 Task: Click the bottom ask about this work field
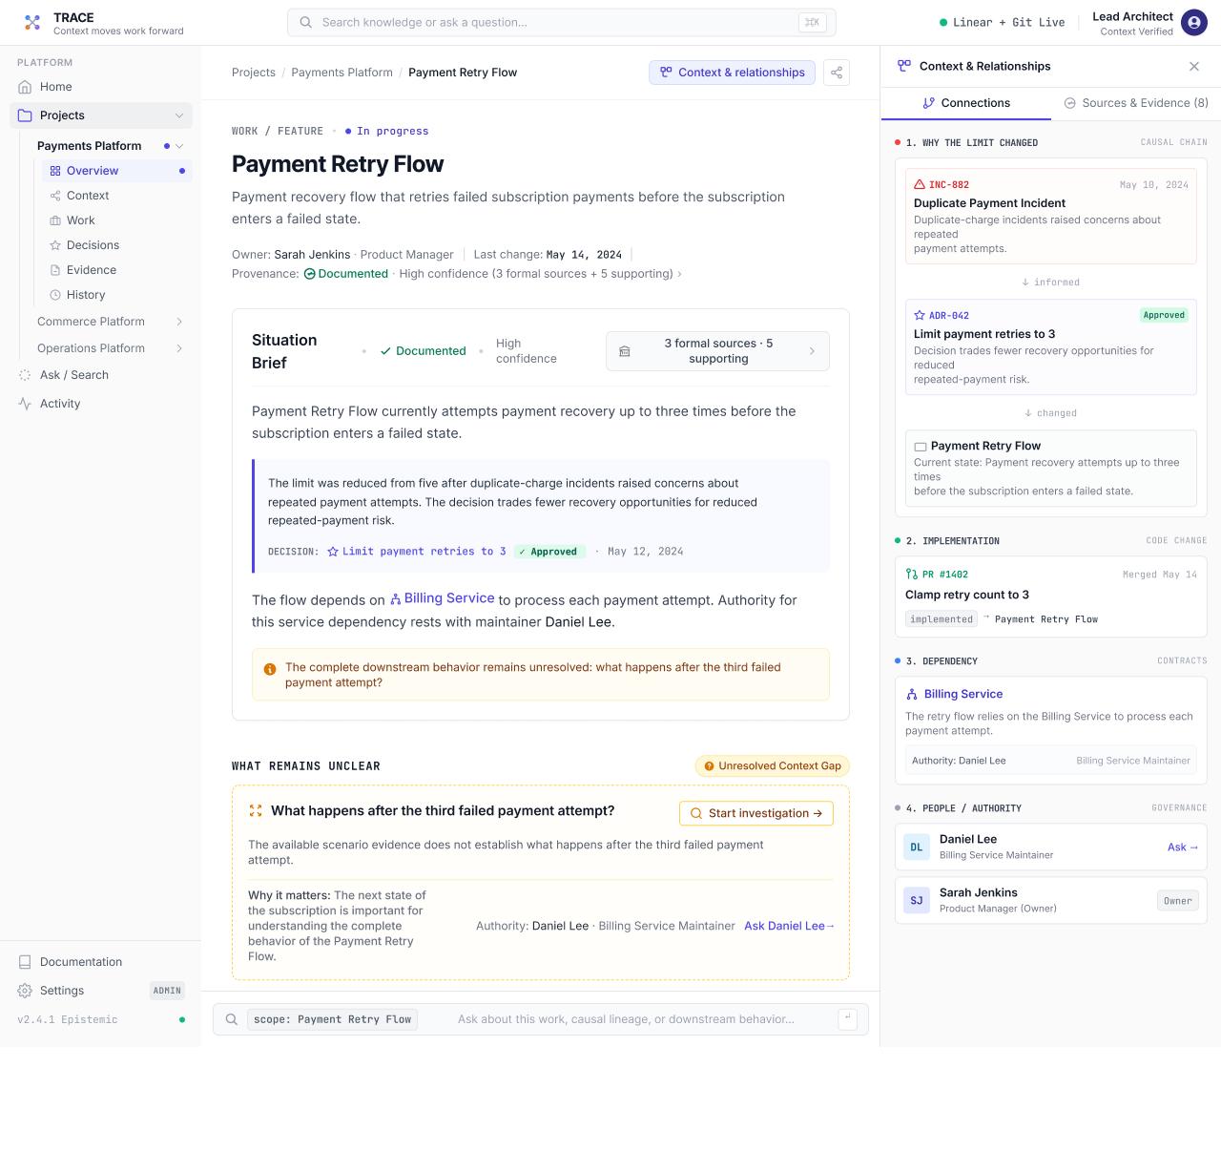click(626, 1019)
